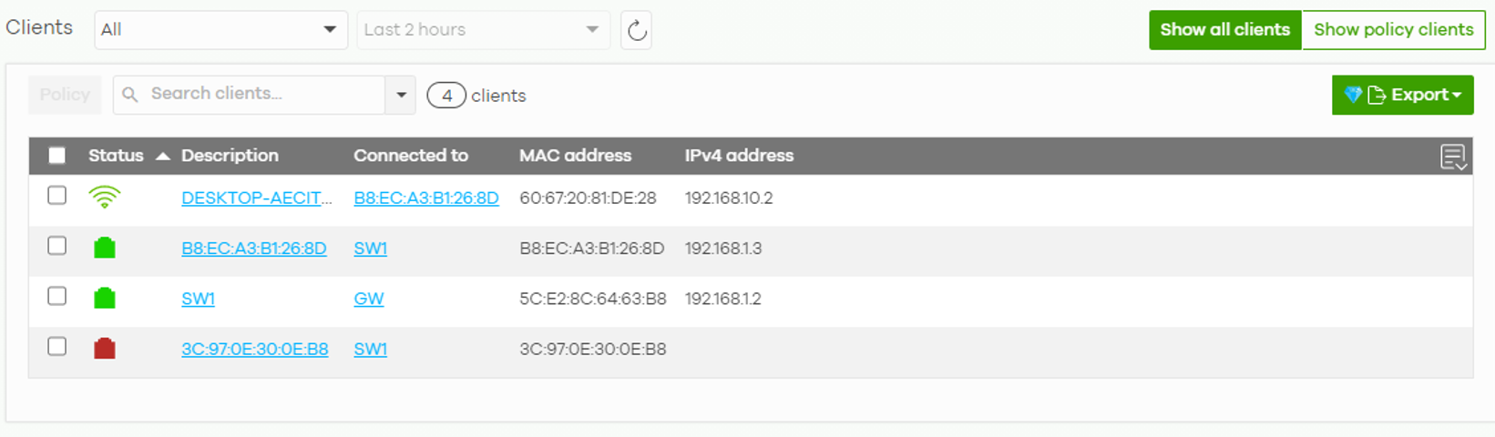This screenshot has height=437, width=1495.
Task: Open the column settings icon in table header
Action: pyautogui.click(x=1453, y=157)
